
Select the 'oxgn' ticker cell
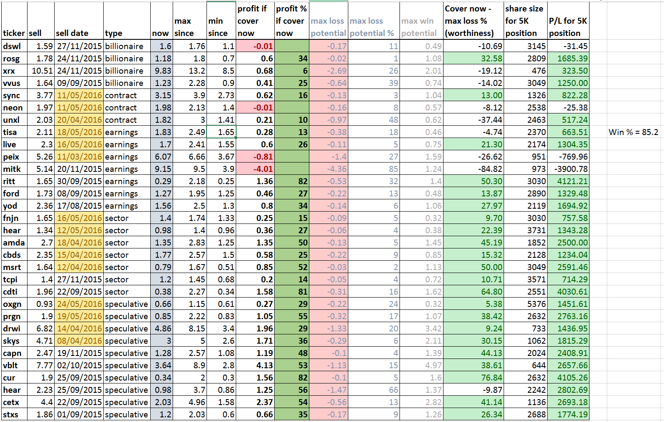pyautogui.click(x=14, y=304)
